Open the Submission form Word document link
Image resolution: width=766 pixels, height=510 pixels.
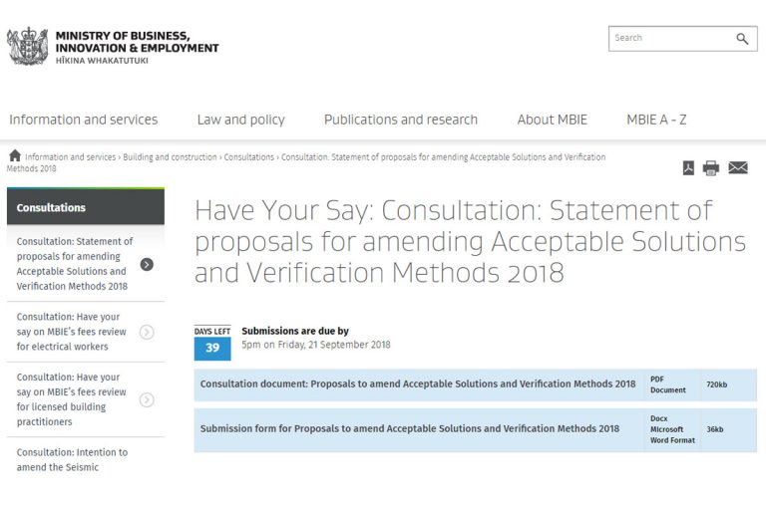[x=409, y=429]
